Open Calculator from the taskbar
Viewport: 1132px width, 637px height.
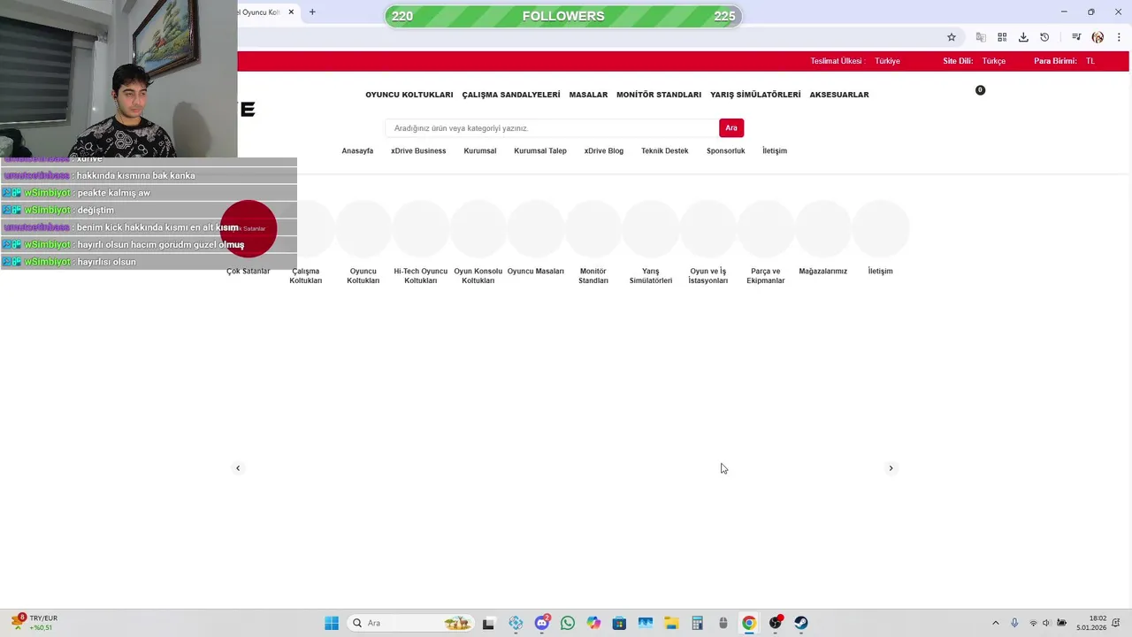(x=697, y=623)
